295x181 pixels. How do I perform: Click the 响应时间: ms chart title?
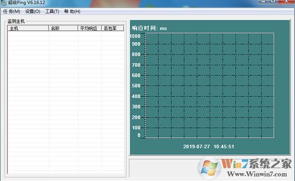click(149, 29)
